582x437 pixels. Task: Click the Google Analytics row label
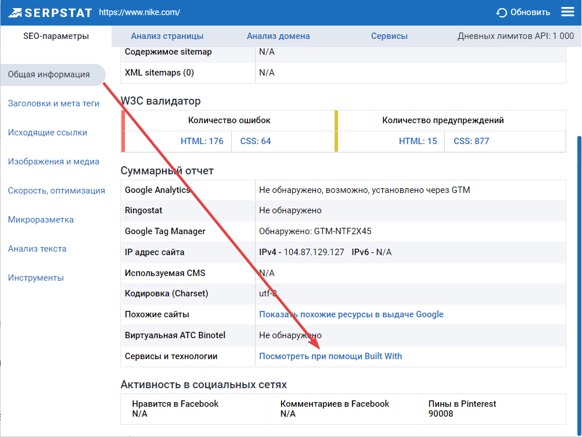click(157, 190)
